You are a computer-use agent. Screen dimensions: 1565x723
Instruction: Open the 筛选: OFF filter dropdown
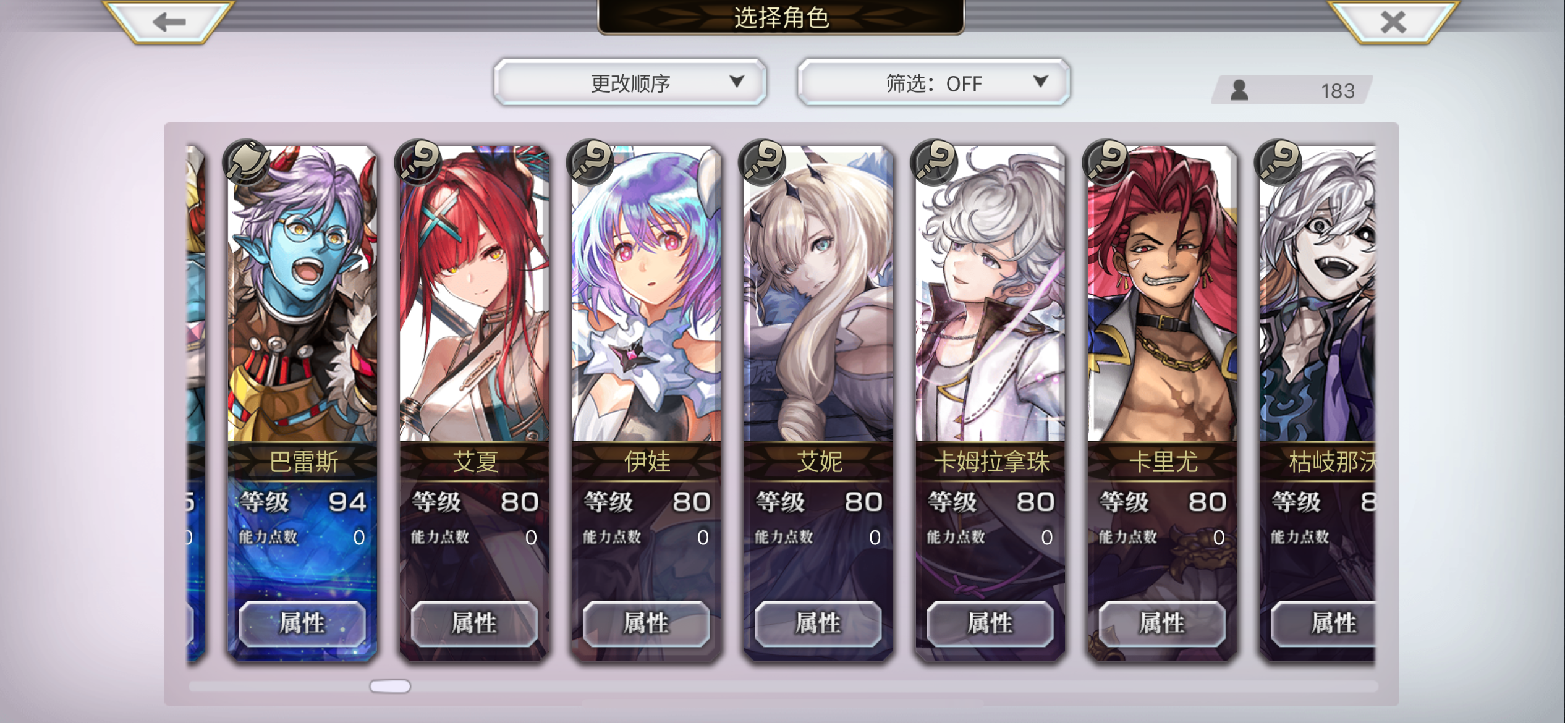coord(933,82)
